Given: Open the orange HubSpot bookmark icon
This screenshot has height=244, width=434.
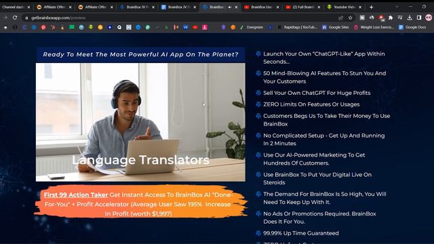Looking at the screenshot, I should click(53, 27).
